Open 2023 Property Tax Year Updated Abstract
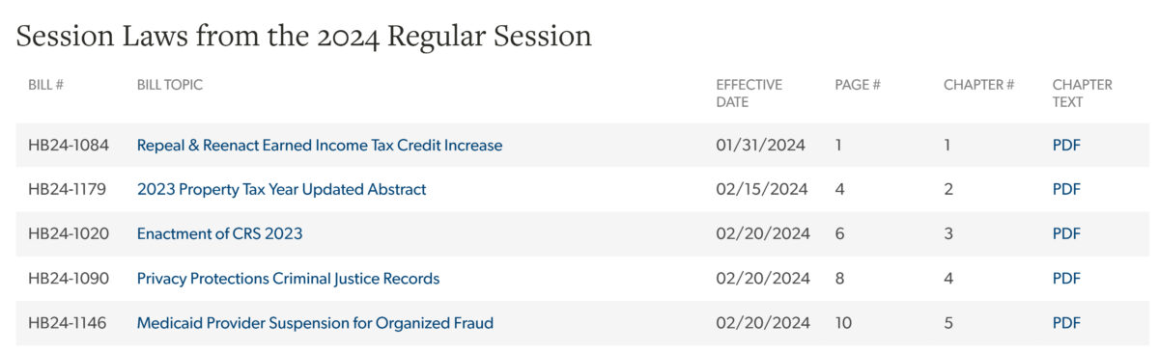The width and height of the screenshot is (1159, 352). (281, 190)
